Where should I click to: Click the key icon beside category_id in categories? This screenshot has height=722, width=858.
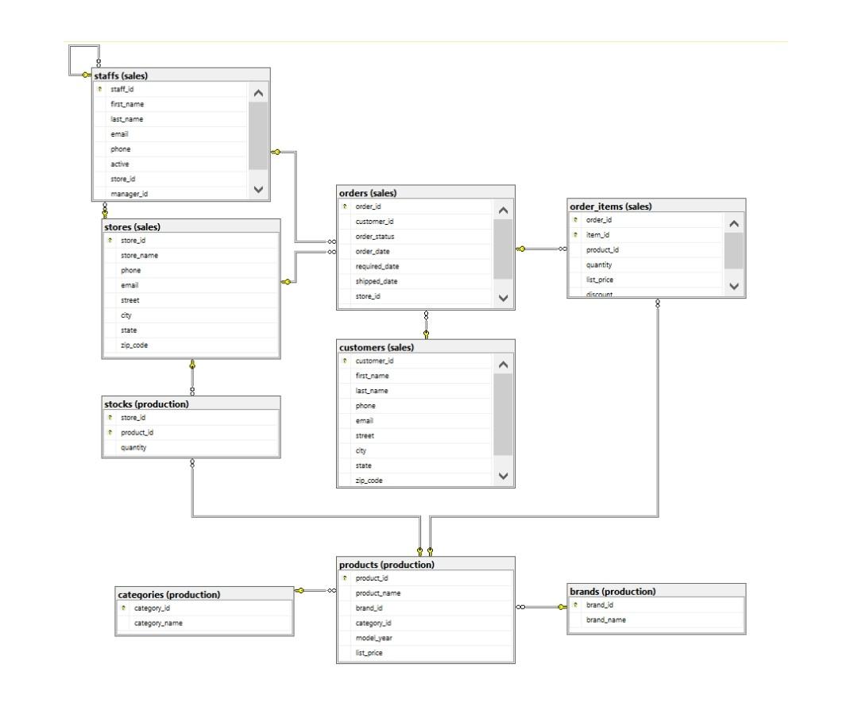(124, 608)
